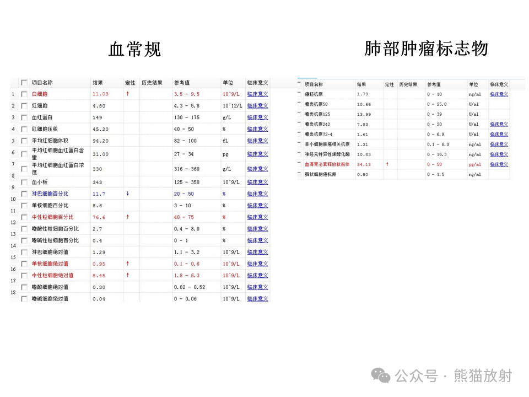Click the blue down arrow in 淋巴细胞百分比 row
The width and height of the screenshot is (529, 397).
pos(127,194)
